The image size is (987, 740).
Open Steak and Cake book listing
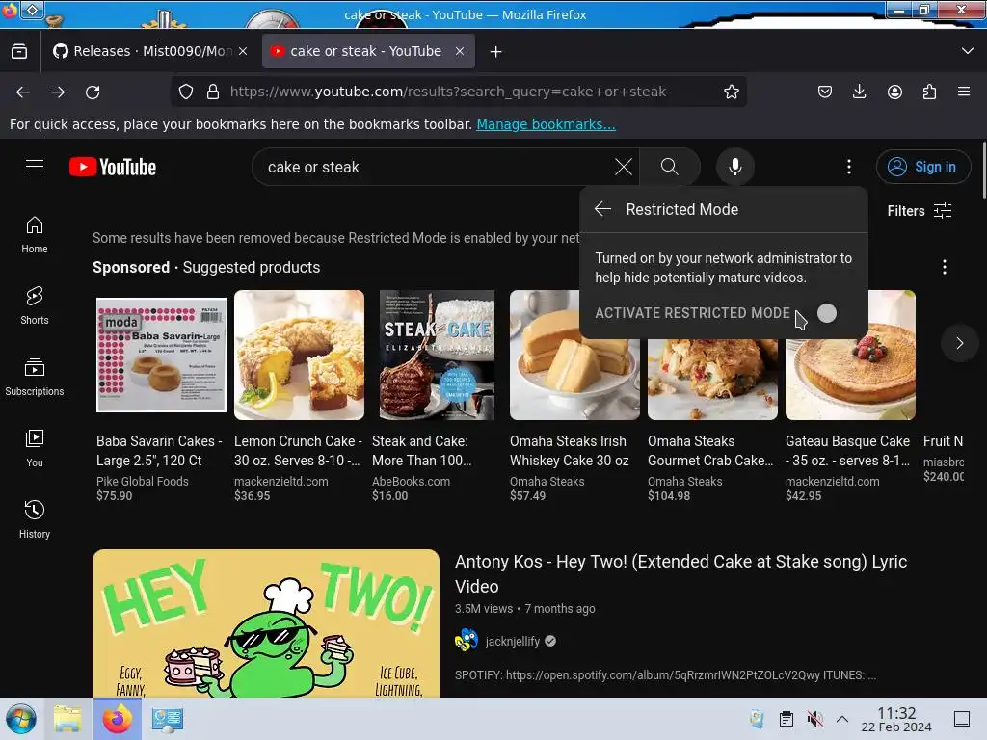coord(422,451)
